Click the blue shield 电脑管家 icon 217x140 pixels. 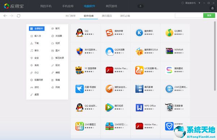coord(169,126)
